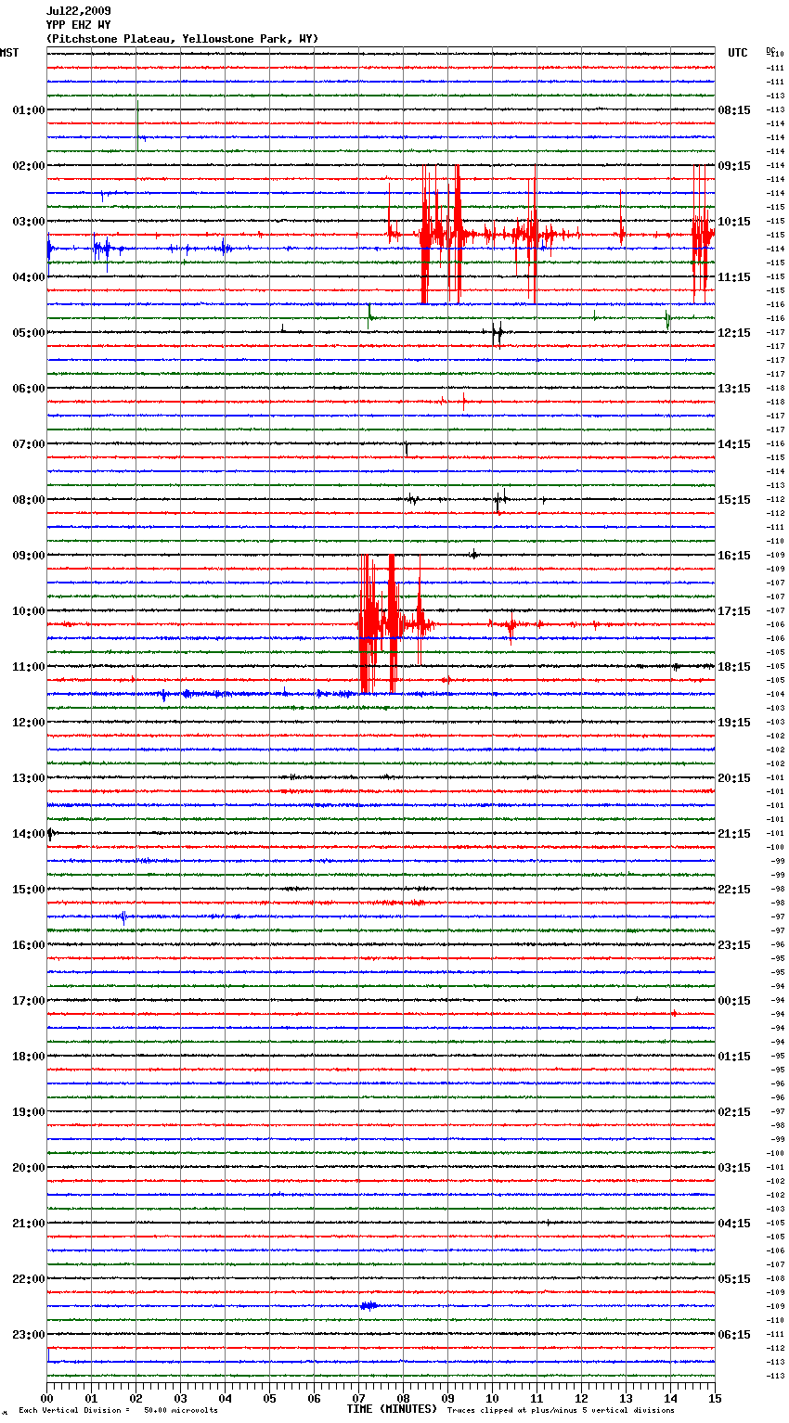The width and height of the screenshot is (789, 1423).
Task: Select the 03:00 MST time label
Action: tap(29, 222)
